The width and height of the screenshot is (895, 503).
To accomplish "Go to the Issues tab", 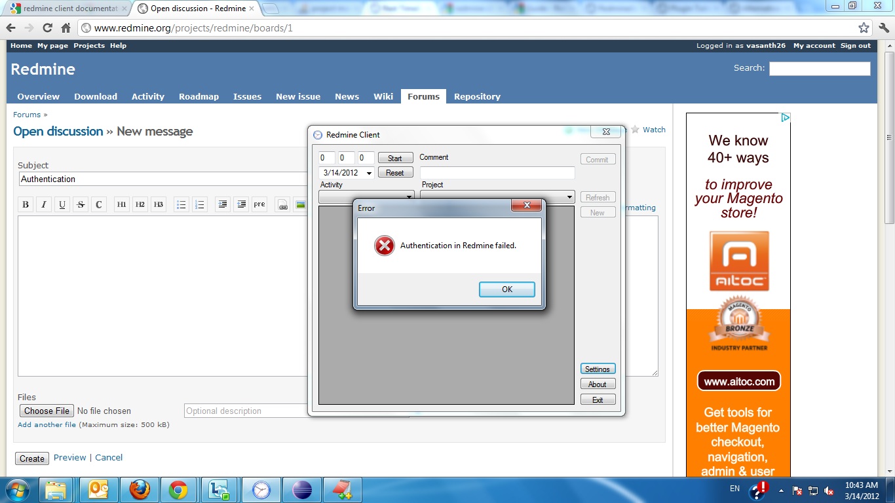I will (247, 96).
